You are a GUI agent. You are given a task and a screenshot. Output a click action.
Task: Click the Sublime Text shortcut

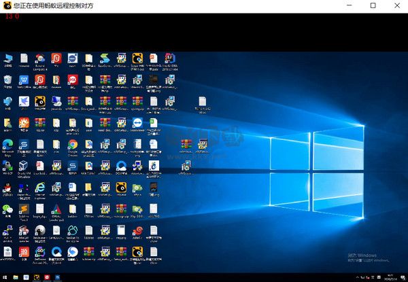[x=24, y=209]
